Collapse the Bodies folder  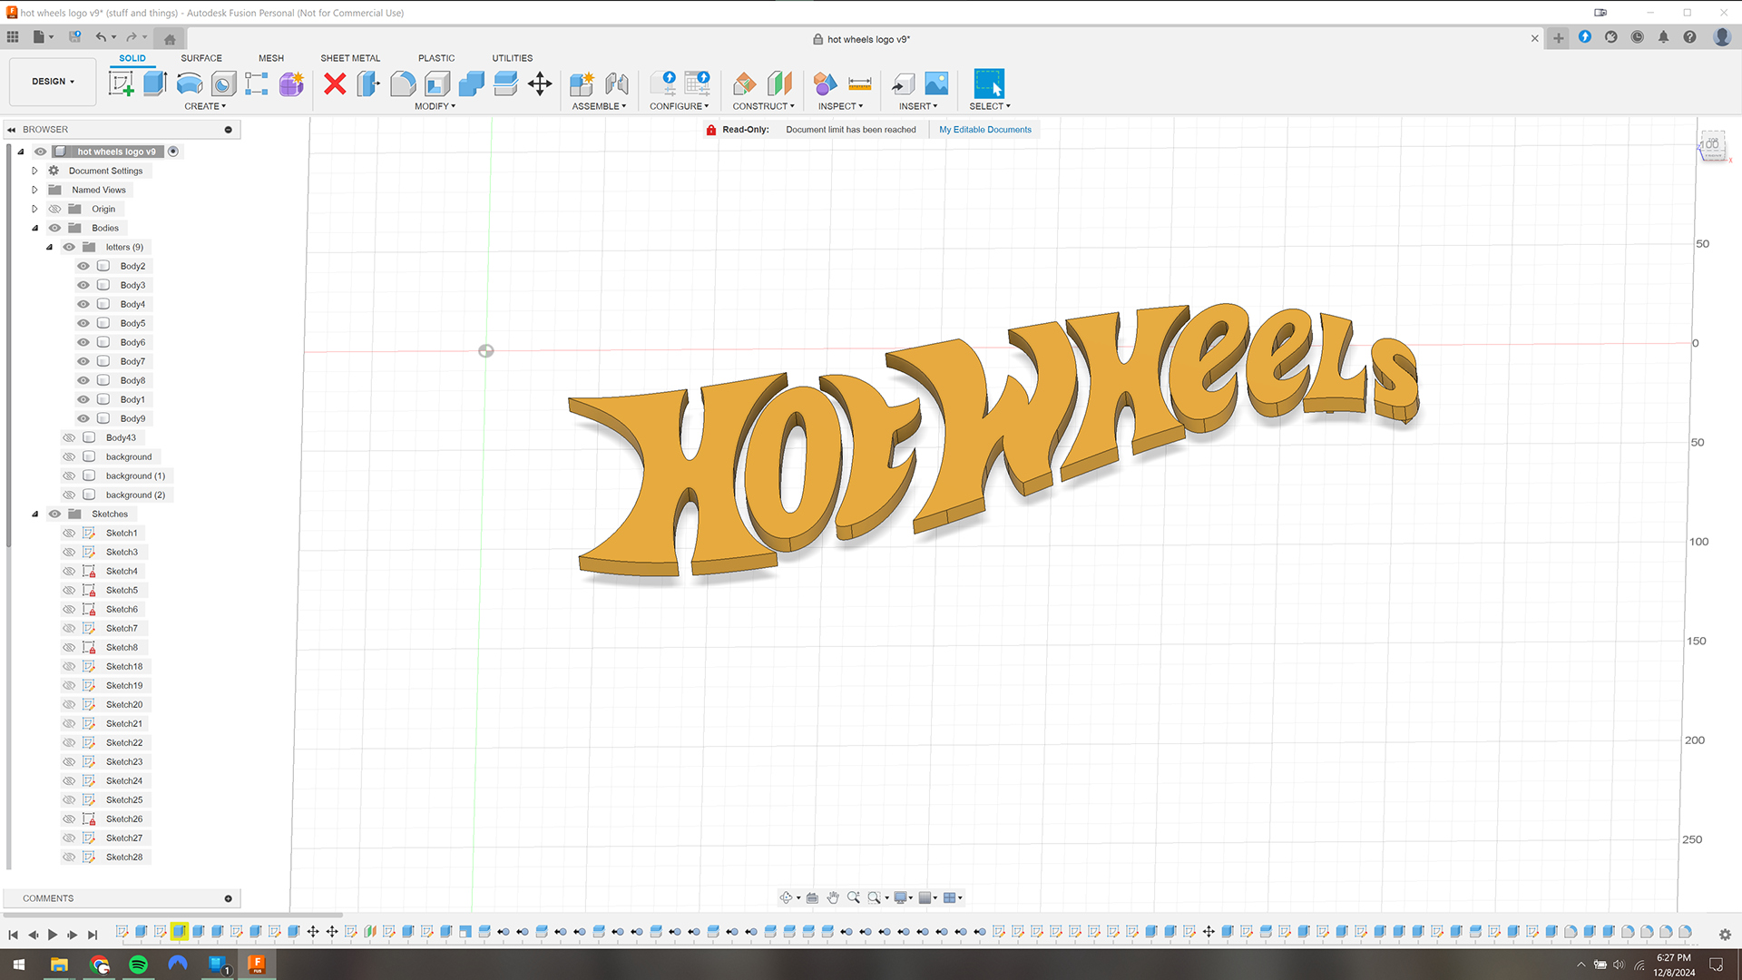pyautogui.click(x=34, y=228)
